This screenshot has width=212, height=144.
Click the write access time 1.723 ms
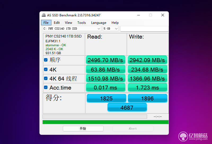147,88
